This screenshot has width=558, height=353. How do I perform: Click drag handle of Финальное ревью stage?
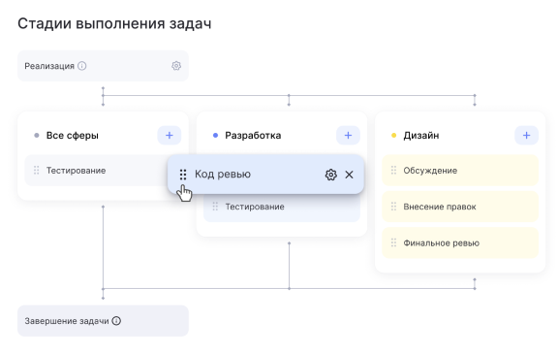[x=393, y=243]
